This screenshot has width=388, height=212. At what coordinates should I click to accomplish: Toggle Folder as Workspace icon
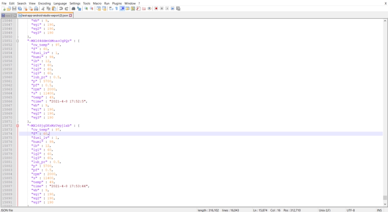[144, 8]
